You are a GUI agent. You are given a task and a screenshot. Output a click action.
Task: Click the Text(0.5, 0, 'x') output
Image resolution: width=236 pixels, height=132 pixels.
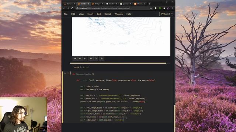(81, 67)
